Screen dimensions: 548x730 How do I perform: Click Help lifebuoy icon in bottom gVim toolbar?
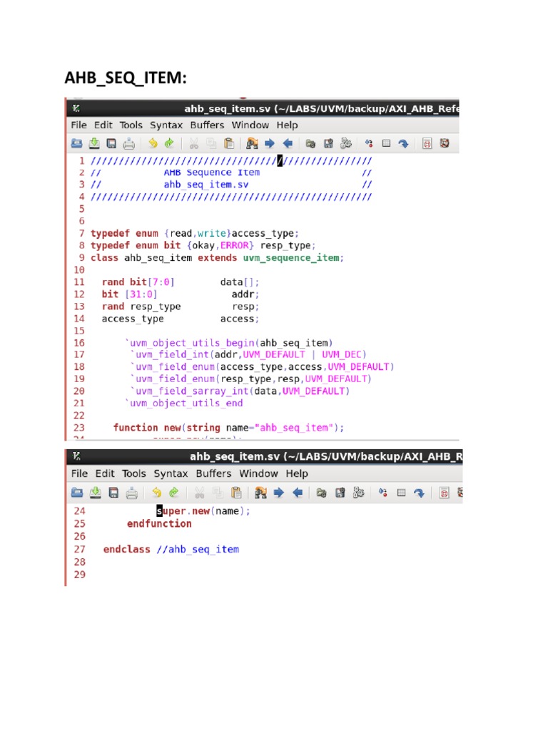(444, 493)
